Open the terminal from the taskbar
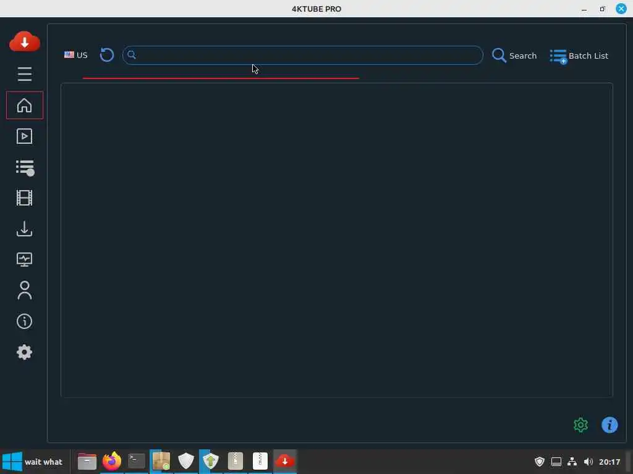Screen dimensions: 633x474 (137, 461)
